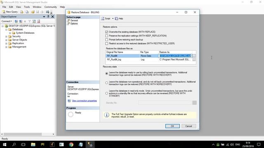The height and width of the screenshot is (148, 264).
Task: Click the red last icon in Object Explorer toolbar
Action: (x=38, y=21)
